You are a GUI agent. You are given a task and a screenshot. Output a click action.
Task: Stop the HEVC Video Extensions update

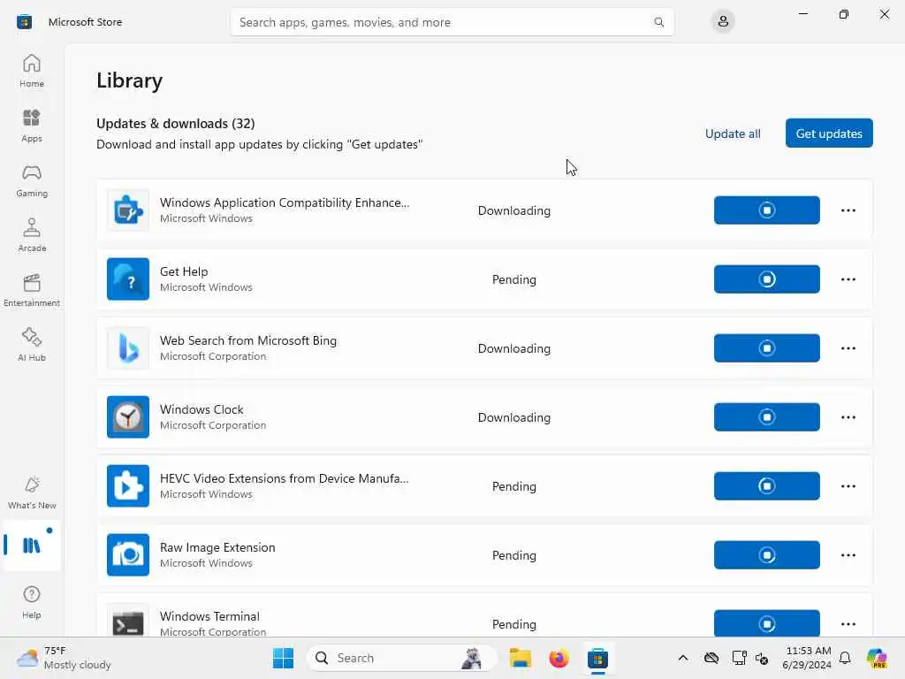tap(766, 485)
